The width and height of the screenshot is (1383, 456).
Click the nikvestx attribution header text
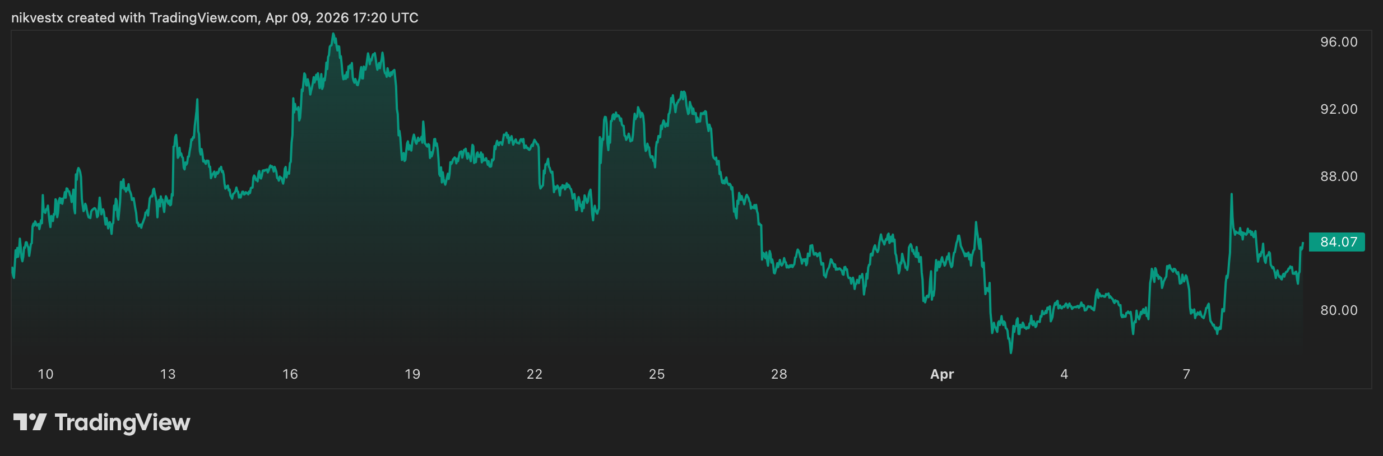(215, 18)
